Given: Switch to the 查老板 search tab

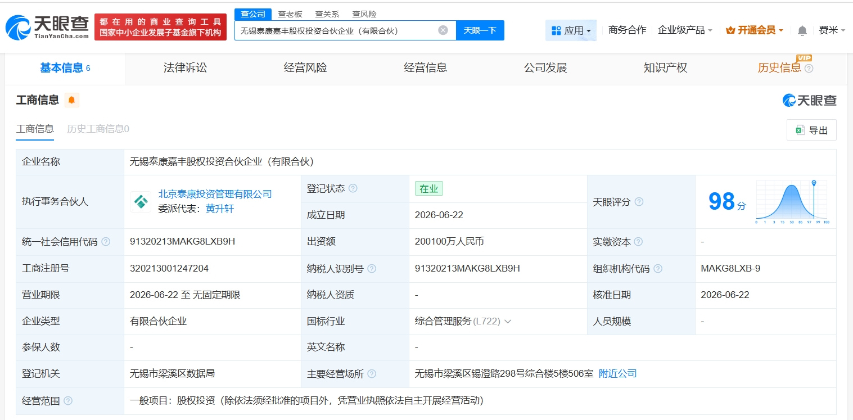Looking at the screenshot, I should coord(290,14).
